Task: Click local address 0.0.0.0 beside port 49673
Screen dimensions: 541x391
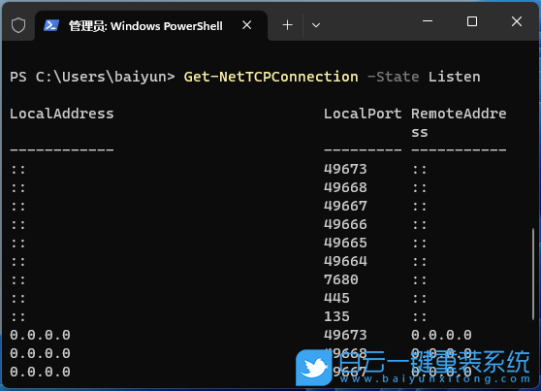Action: click(40, 335)
